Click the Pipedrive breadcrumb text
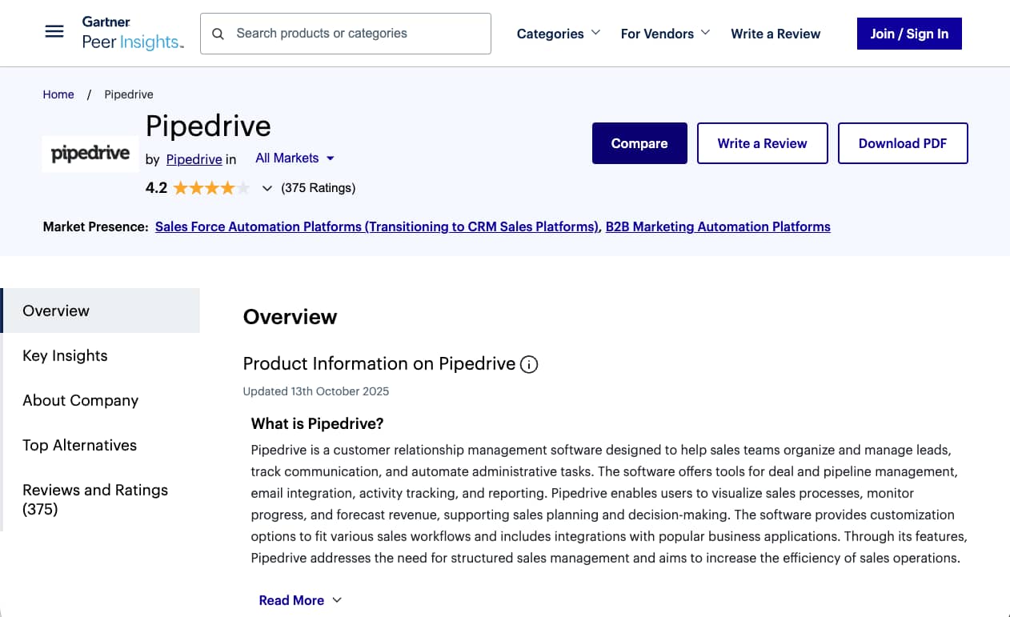The image size is (1010, 617). 129,94
